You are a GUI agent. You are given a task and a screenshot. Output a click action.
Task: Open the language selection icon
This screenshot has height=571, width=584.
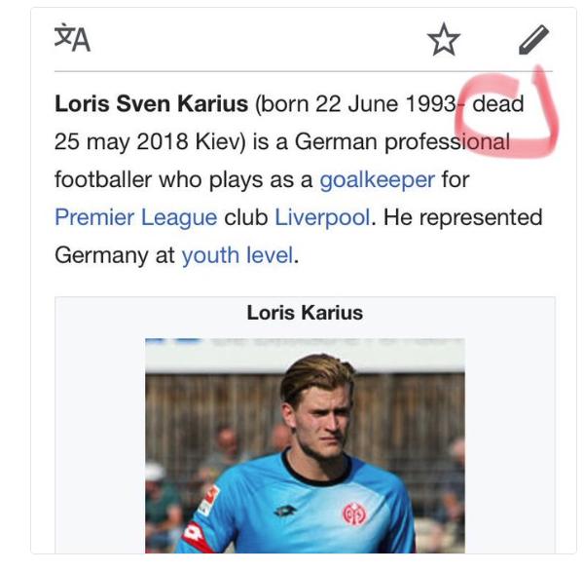[x=72, y=40]
